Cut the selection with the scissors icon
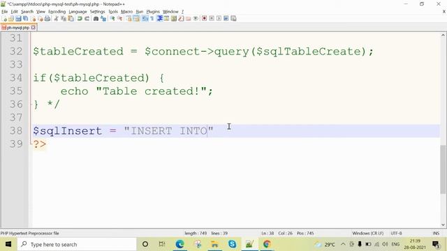The image size is (447, 251). click(56, 19)
